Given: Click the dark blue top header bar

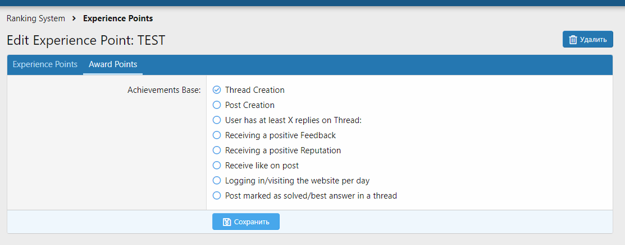Looking at the screenshot, I should pos(312,2).
